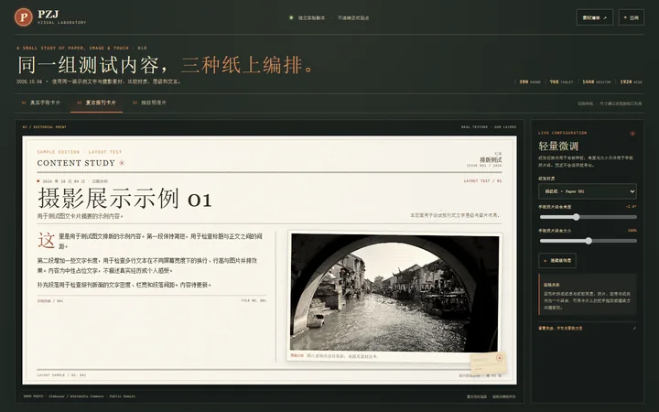Screen dimensions: 659x412
Task: Click the arrow icon at config panel bottom
Action: (x=633, y=329)
